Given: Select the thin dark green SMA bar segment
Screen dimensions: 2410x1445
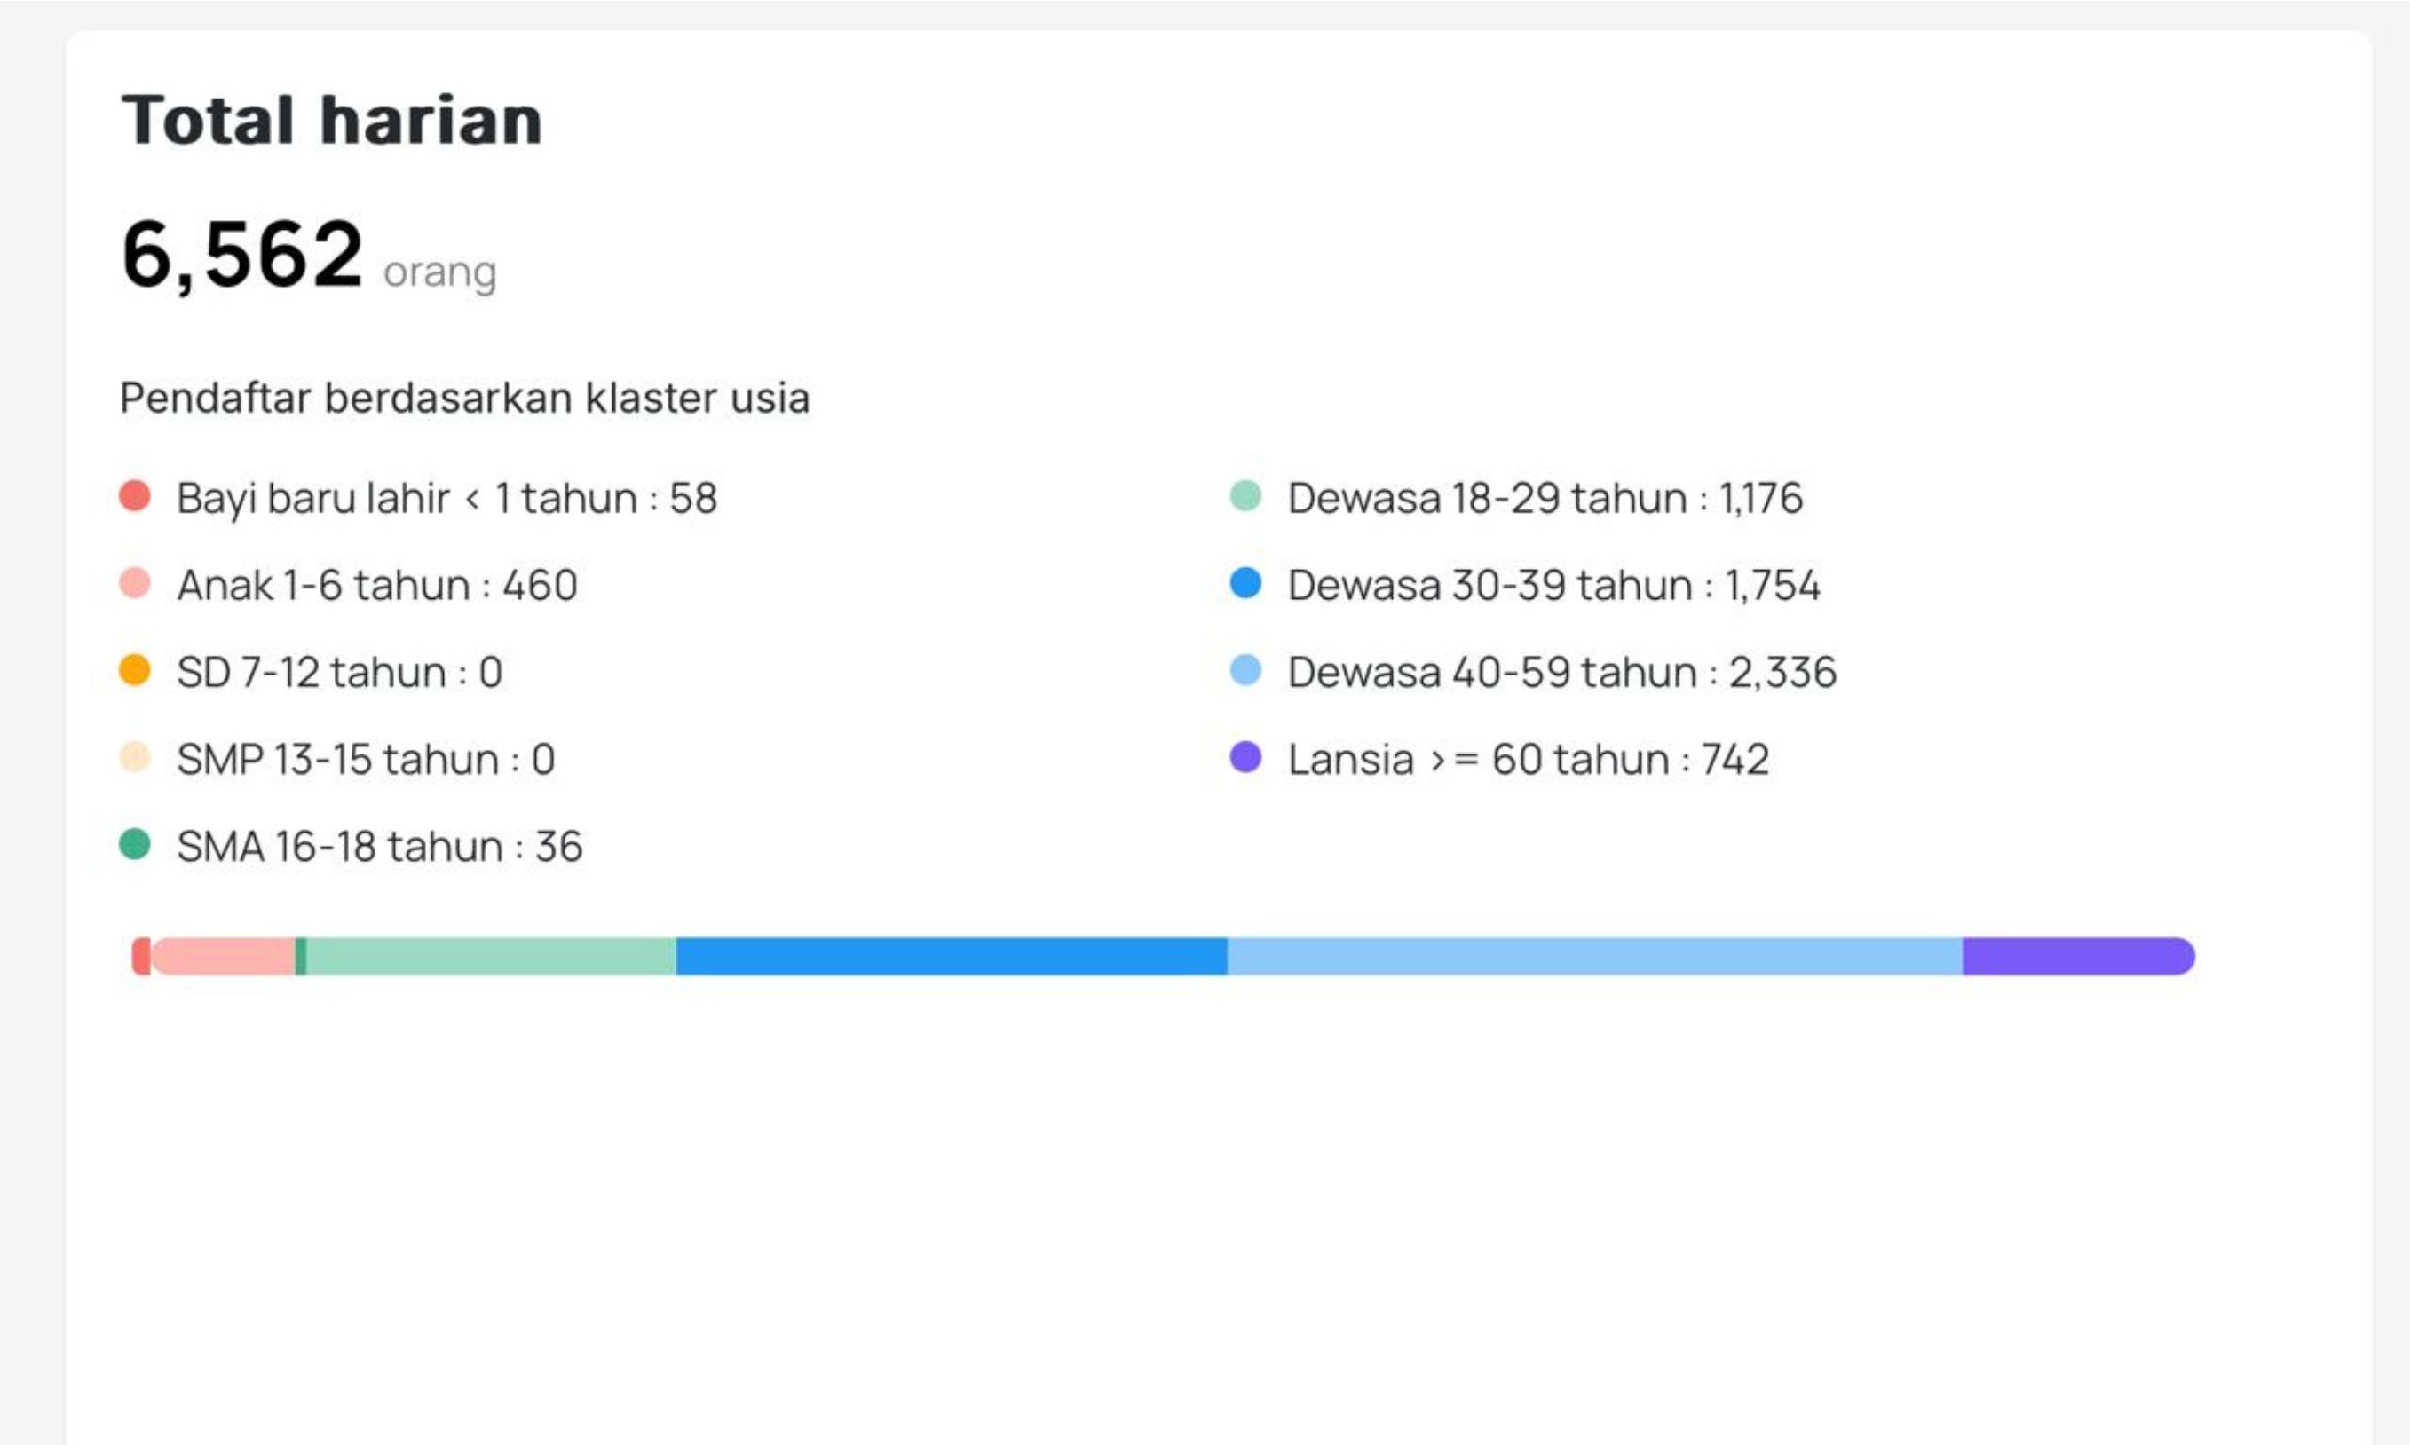Looking at the screenshot, I should point(301,956).
